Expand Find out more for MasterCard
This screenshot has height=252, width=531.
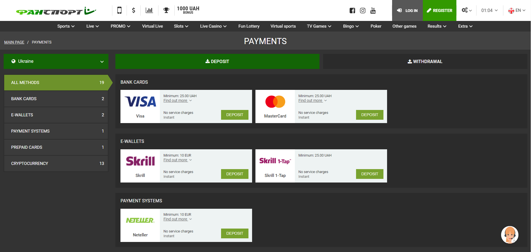click(x=313, y=100)
